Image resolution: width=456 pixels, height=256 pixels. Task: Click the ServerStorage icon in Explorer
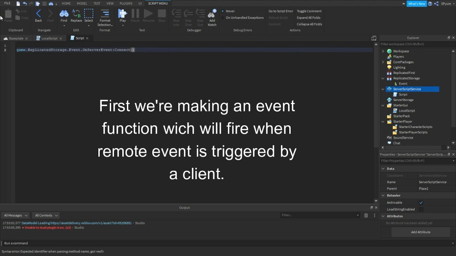coord(389,100)
